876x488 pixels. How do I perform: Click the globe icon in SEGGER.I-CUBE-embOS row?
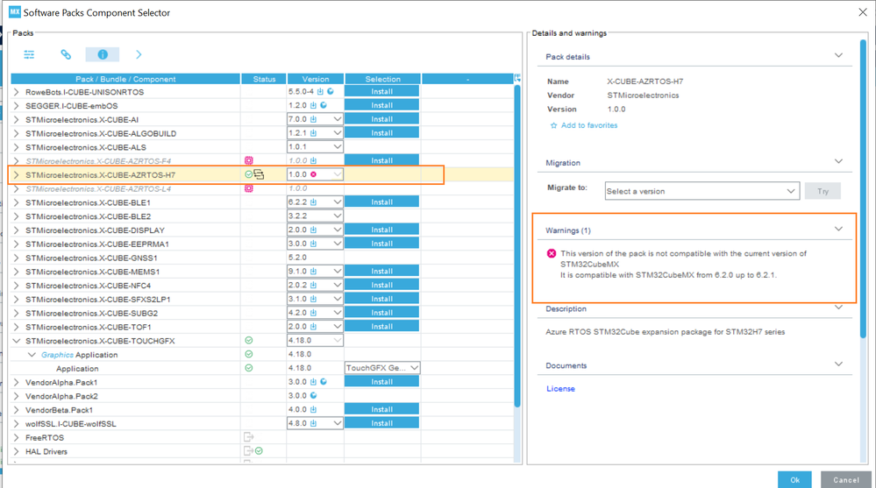[324, 105]
